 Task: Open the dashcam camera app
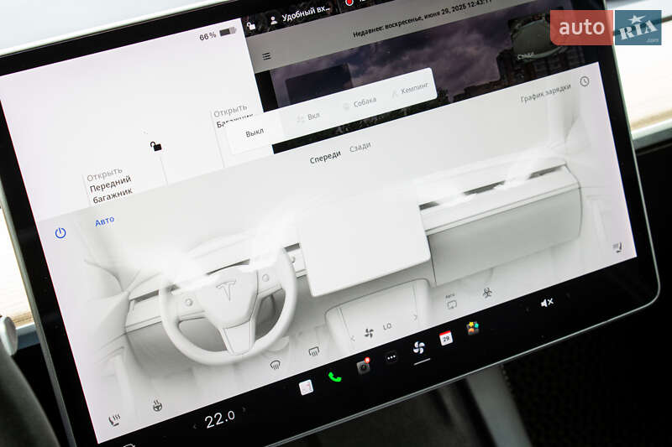363,366
